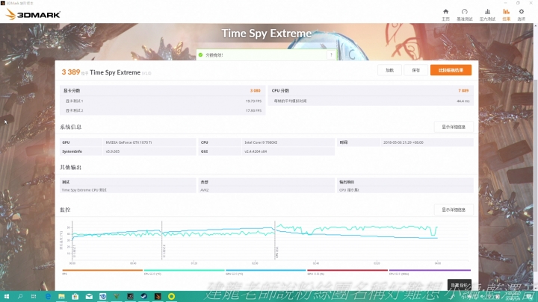Load a result with the 加载 button
Viewport: 538px width, 302px height.
pos(389,70)
